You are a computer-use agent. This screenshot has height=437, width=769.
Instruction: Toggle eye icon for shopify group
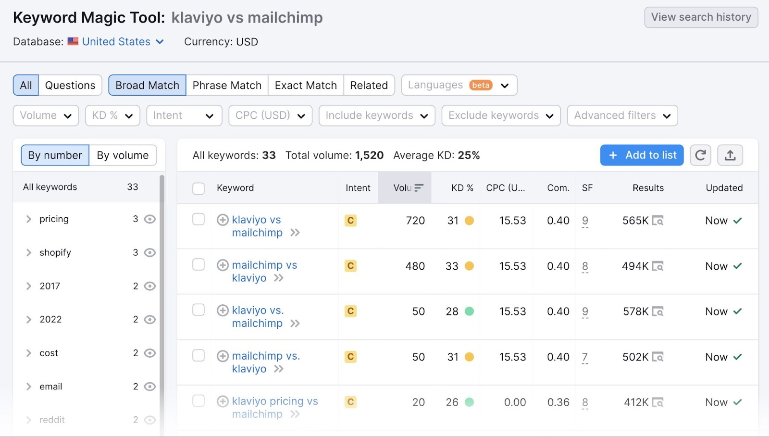pos(150,253)
